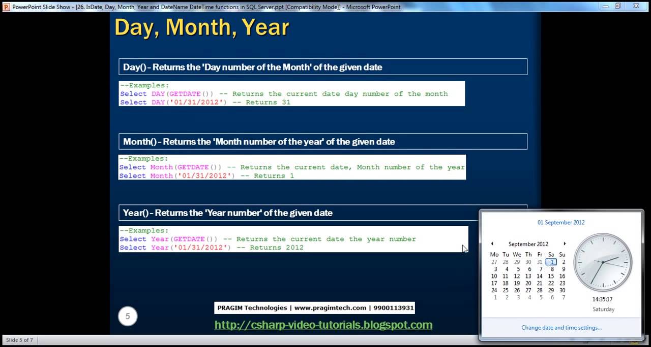Click the Select Year('01/31/2012') example line

click(x=212, y=248)
